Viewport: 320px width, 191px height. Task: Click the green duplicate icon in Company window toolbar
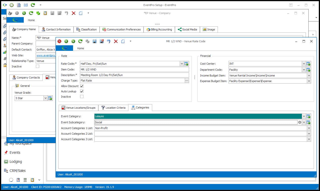[x=38, y=13]
